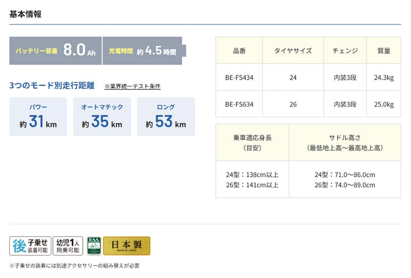Select the BE-FS634 model cell
411x278 pixels.
[x=239, y=104]
